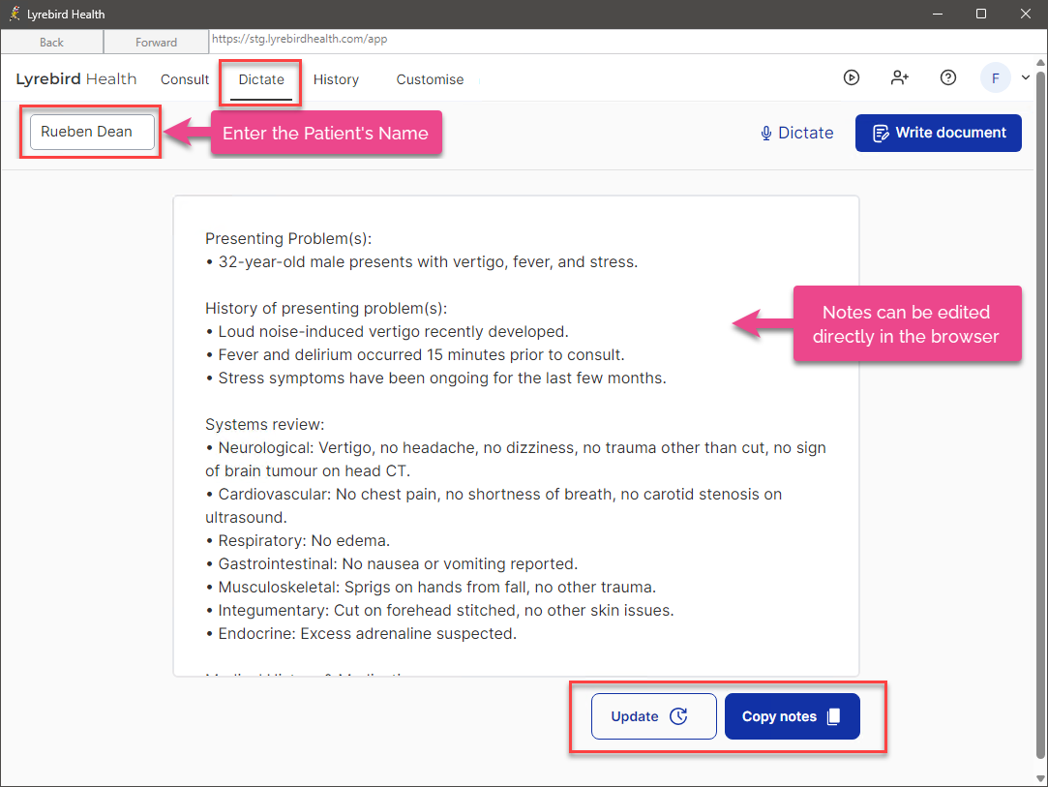Screen dimensions: 1048x787
Task: Click the 'Gastrointestinal: No nausea' line
Action: [x=391, y=564]
